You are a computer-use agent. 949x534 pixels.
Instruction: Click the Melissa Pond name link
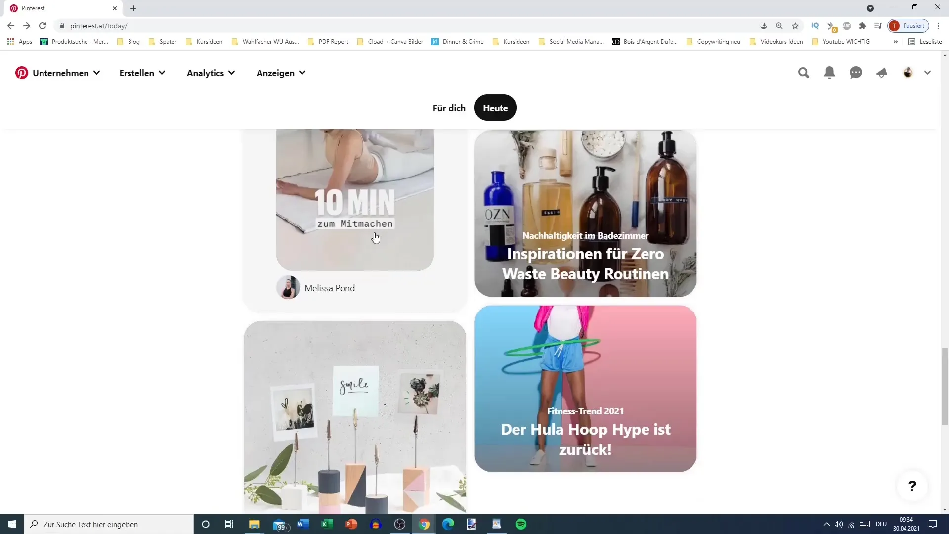pos(330,288)
